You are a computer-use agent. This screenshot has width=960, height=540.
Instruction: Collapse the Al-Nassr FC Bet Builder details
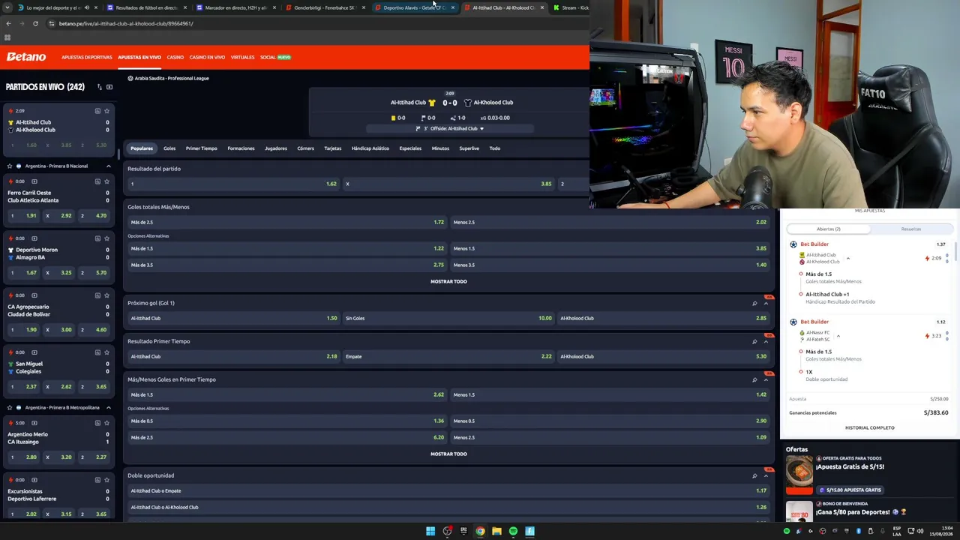(x=838, y=336)
